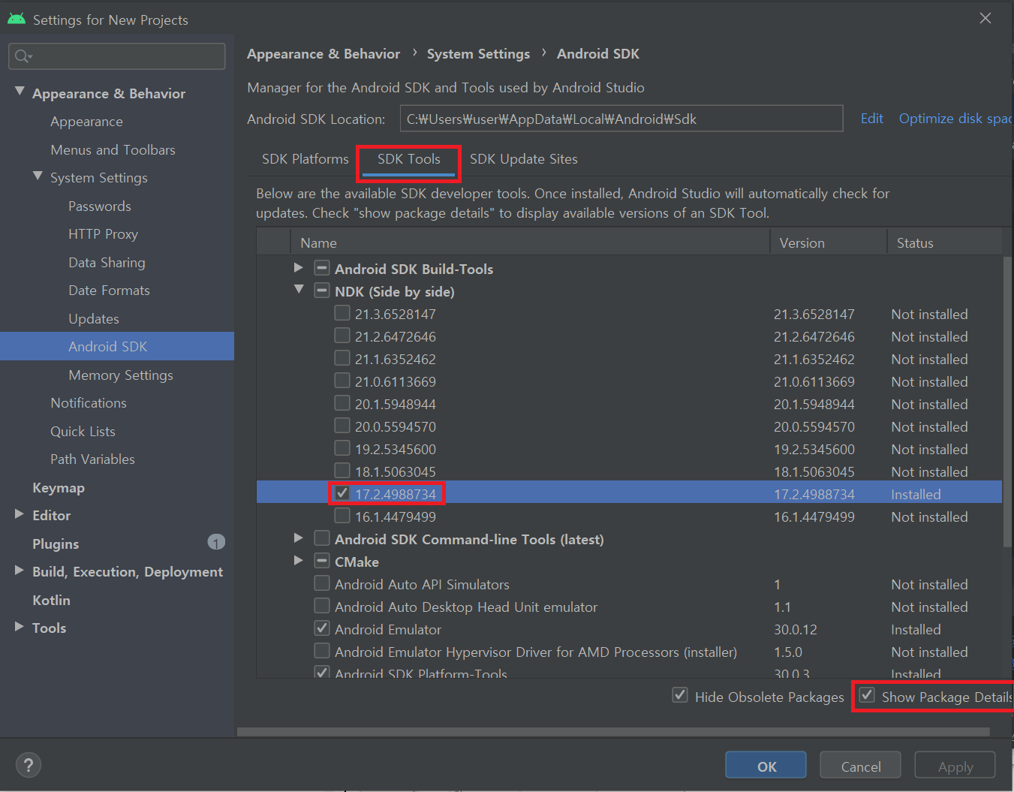The image size is (1014, 792).
Task: Check NDK version 16.1.4479499
Action: (342, 515)
